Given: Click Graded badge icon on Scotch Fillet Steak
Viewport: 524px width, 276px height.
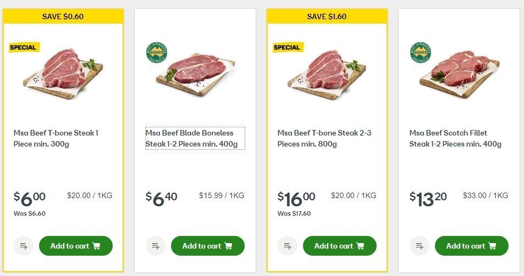Looking at the screenshot, I should (421, 53).
